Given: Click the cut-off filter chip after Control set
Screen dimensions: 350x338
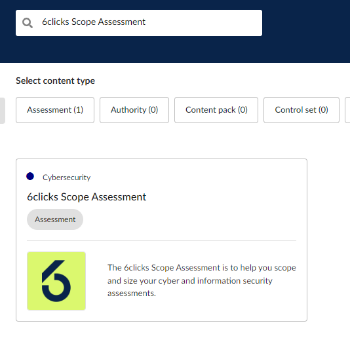Looking at the screenshot, I should pyautogui.click(x=347, y=110).
